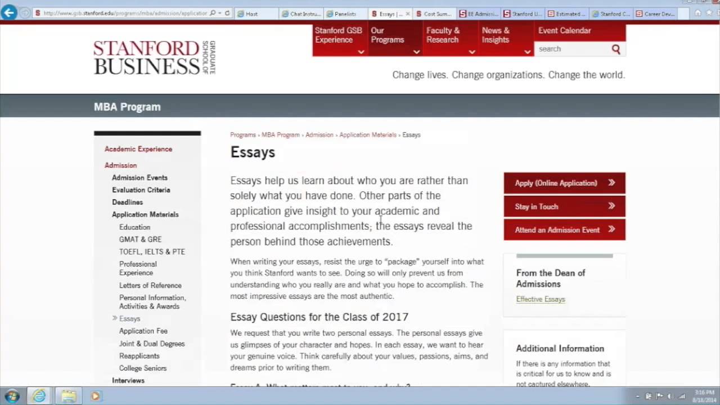Collapse the Essays sidebar chevron
720x405 pixels.
pos(115,318)
